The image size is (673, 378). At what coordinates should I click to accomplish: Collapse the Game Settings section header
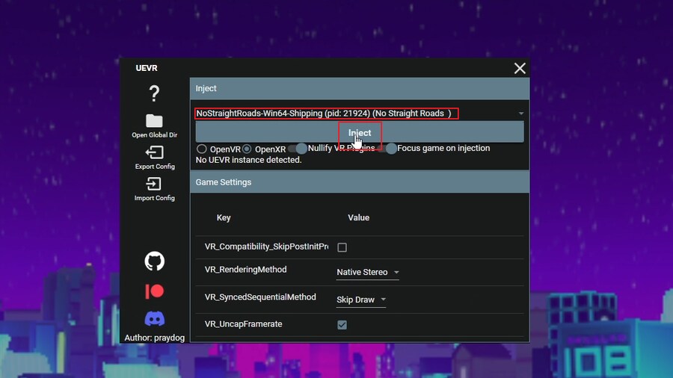tap(359, 182)
